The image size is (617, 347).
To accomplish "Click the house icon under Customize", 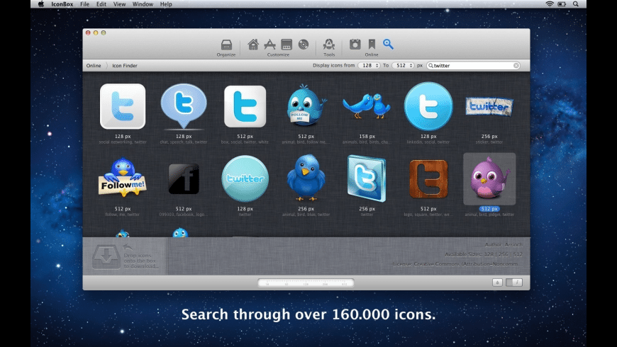I will click(x=253, y=45).
